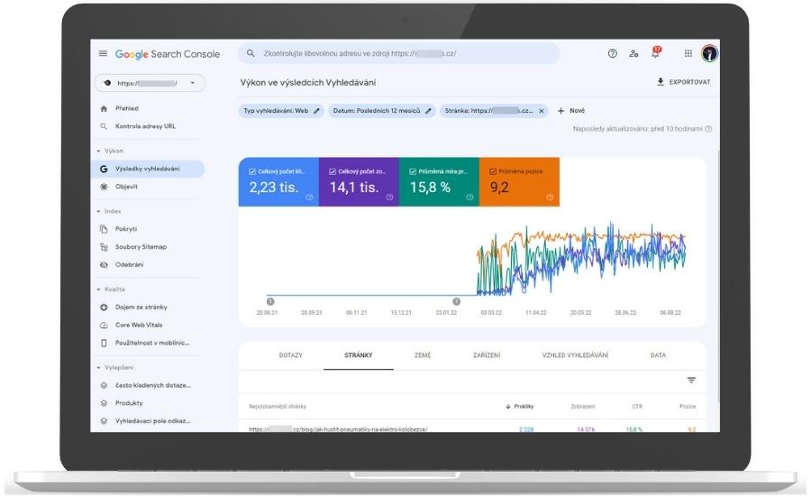Click the Soubory Sitemap icon
811x496 pixels.
(104, 247)
